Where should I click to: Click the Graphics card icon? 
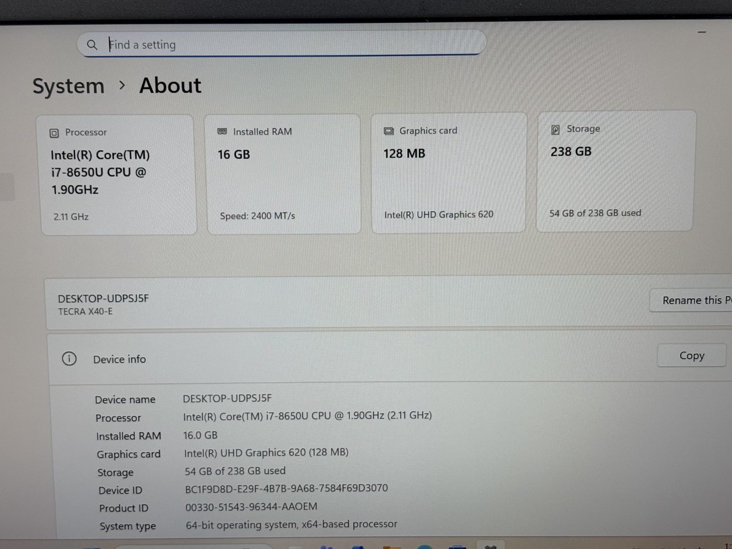point(388,131)
